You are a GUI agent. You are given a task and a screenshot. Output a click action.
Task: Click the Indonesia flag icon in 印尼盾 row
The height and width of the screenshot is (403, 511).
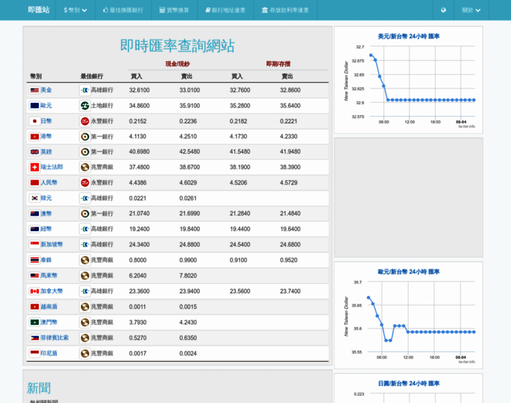[34, 353]
